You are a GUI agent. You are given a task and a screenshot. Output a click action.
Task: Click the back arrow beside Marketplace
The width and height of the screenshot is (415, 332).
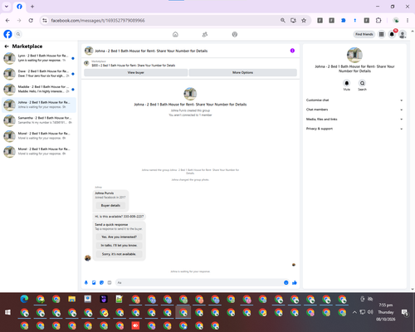7,46
